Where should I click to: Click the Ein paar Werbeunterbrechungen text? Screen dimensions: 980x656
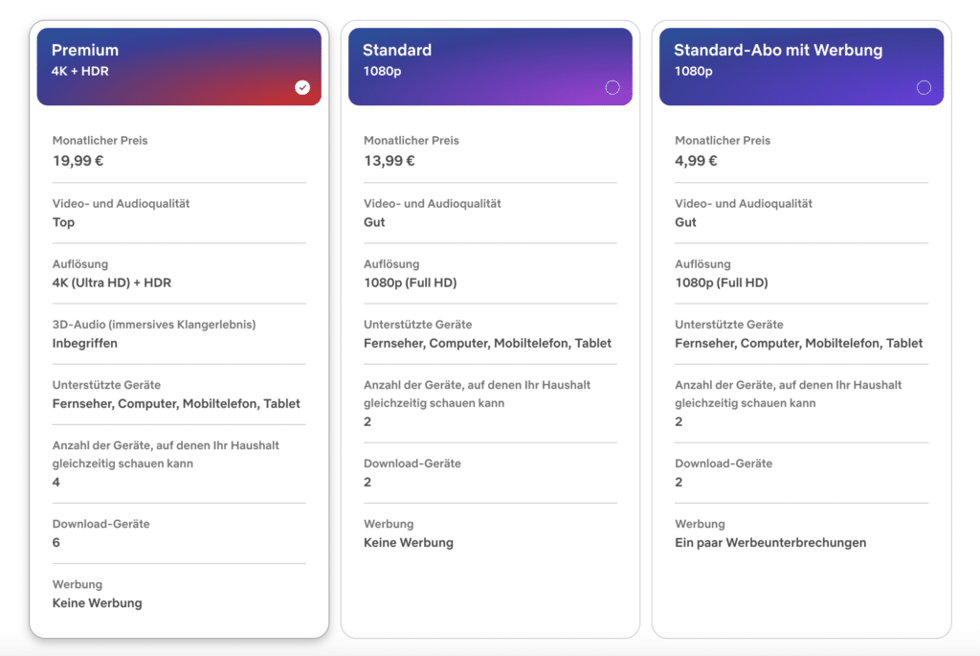pos(770,542)
